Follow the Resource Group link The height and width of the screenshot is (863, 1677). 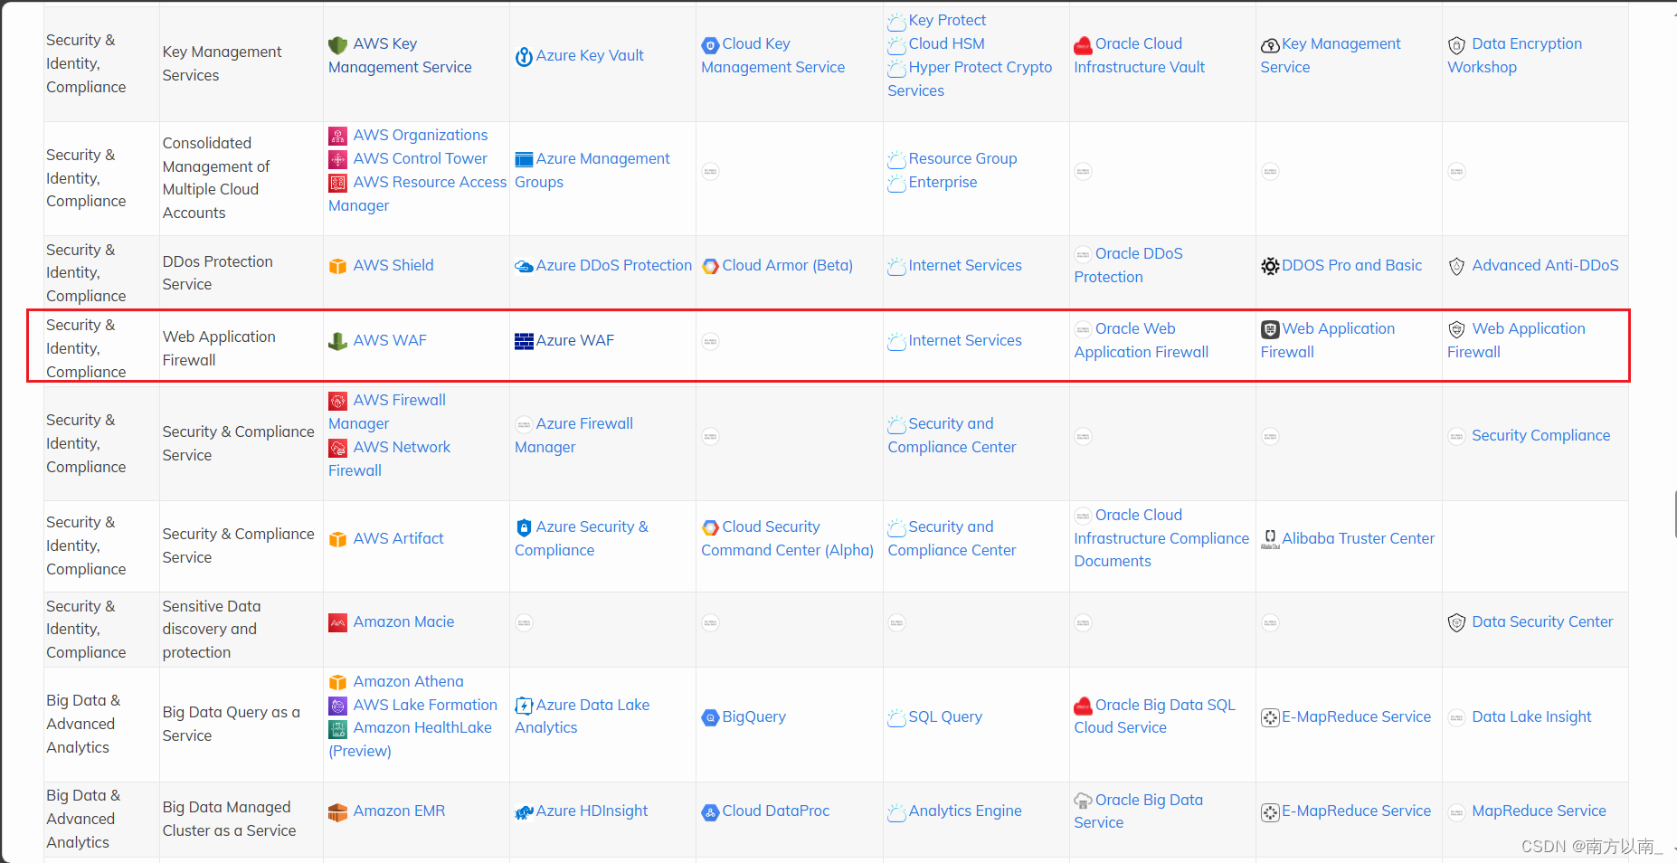(962, 159)
